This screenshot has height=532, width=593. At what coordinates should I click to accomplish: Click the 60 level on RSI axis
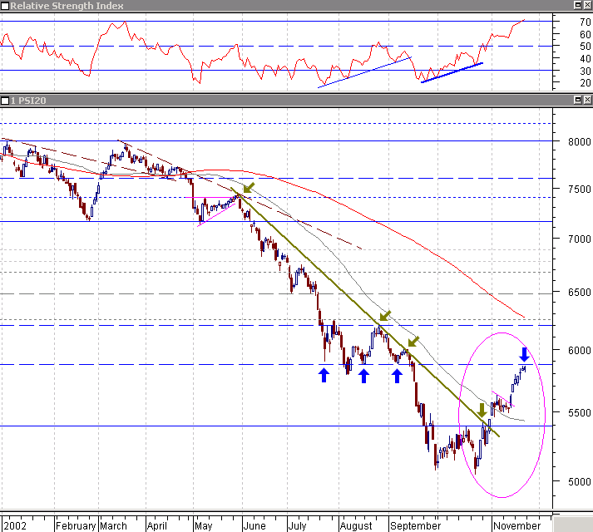(x=585, y=34)
